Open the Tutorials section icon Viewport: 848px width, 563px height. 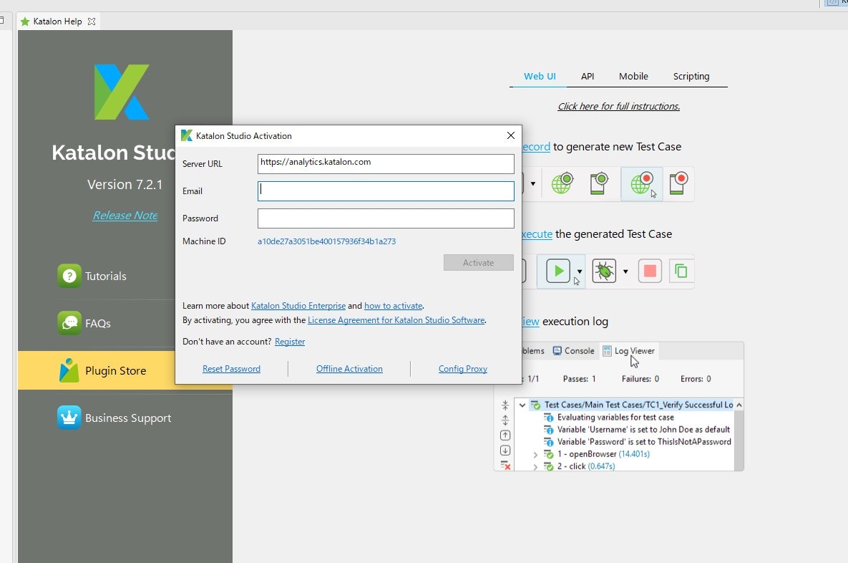pos(69,276)
